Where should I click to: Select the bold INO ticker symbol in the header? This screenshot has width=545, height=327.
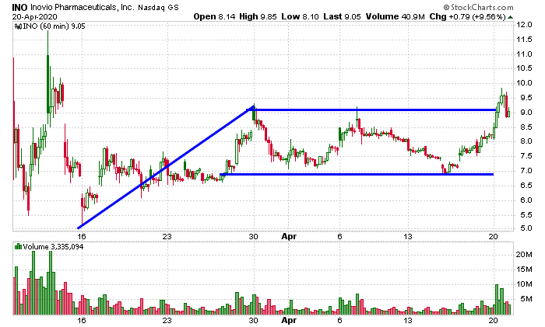pos(19,7)
